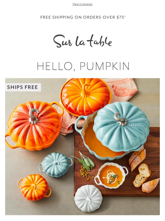Click the Le Creuset lettering on blue lid
Viewport: 165px width, 221px height.
pyautogui.click(x=138, y=126)
